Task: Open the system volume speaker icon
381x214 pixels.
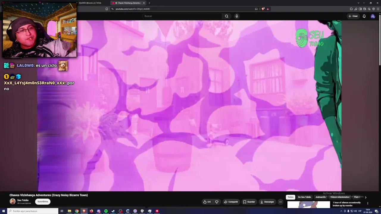Action: click(x=355, y=211)
